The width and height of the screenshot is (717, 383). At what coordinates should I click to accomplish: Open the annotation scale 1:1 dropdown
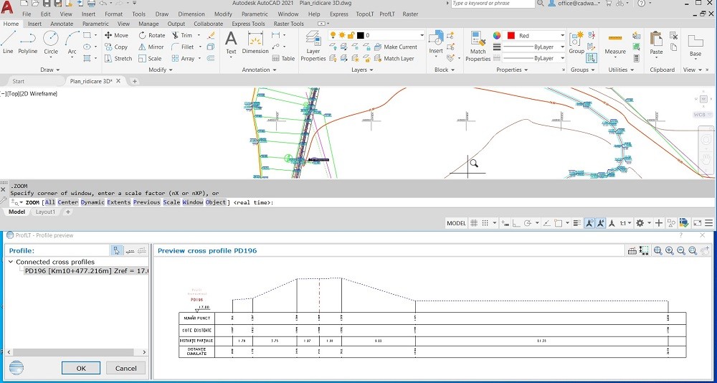pos(625,223)
